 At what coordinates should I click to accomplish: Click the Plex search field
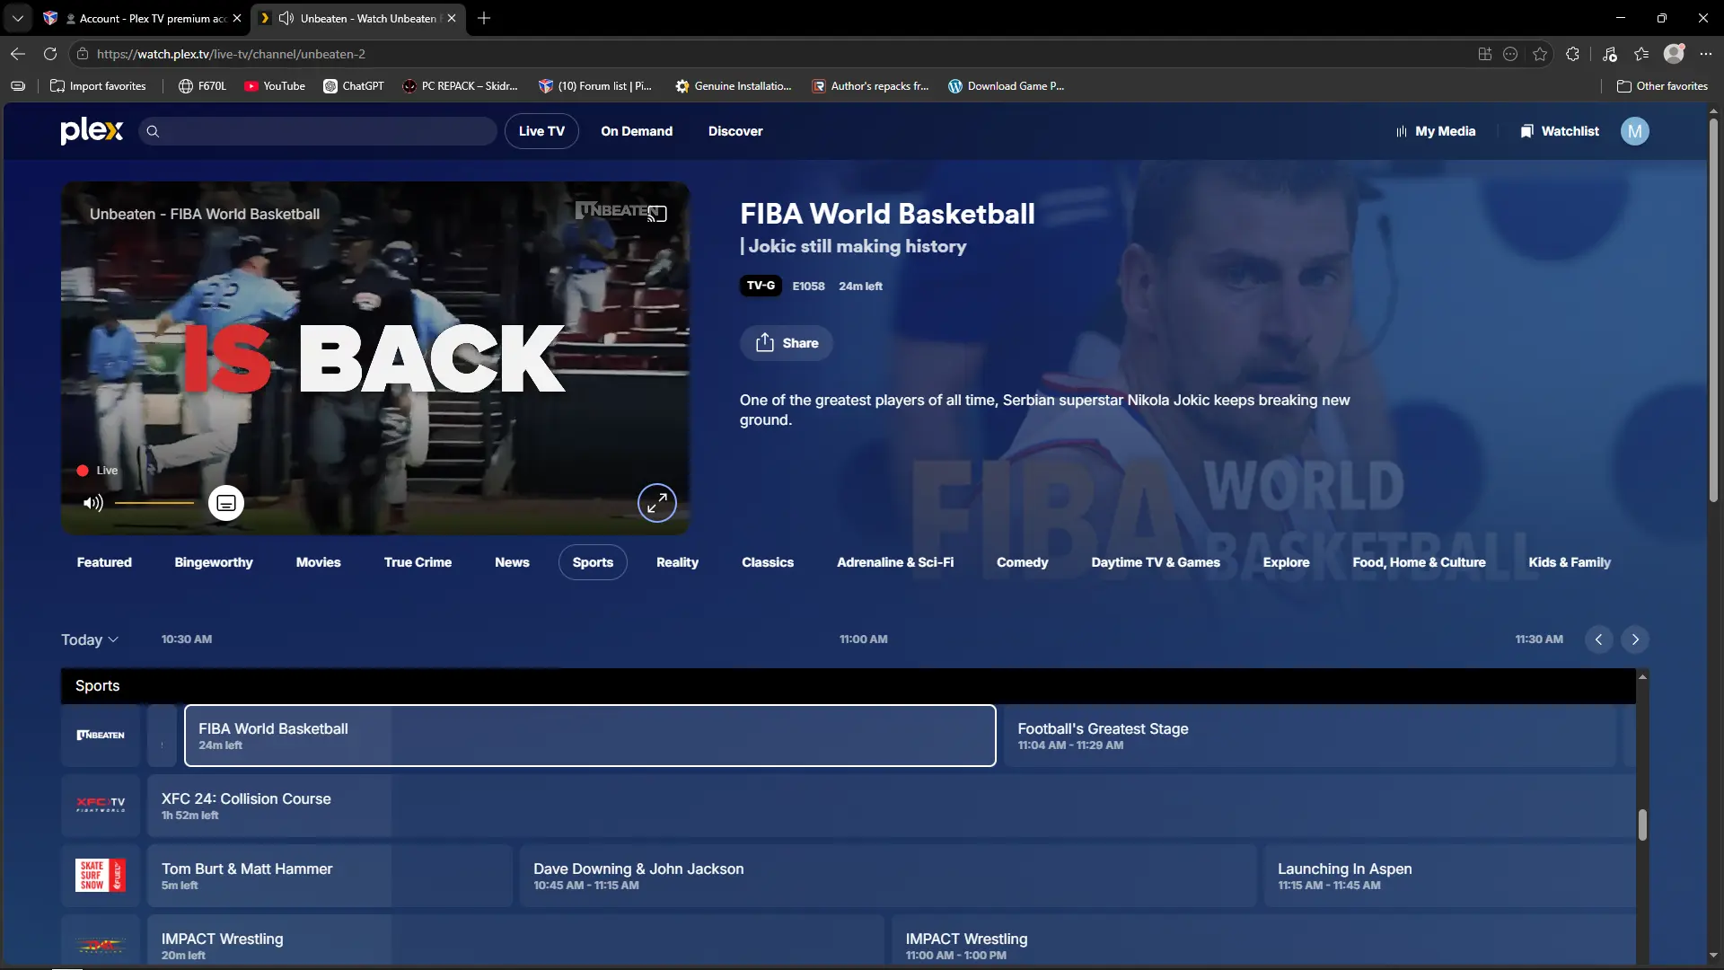318,131
